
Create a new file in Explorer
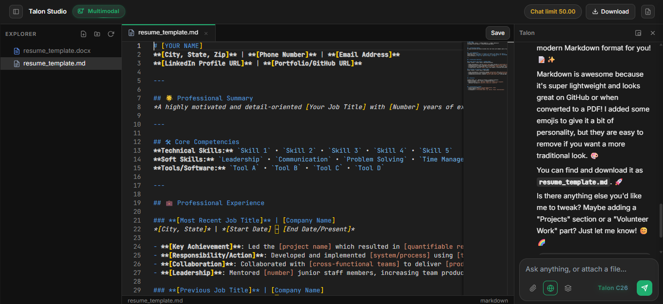coord(84,34)
